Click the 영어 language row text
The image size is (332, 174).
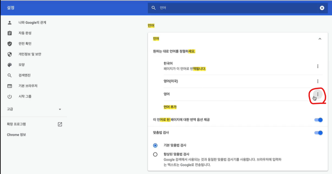[167, 94]
